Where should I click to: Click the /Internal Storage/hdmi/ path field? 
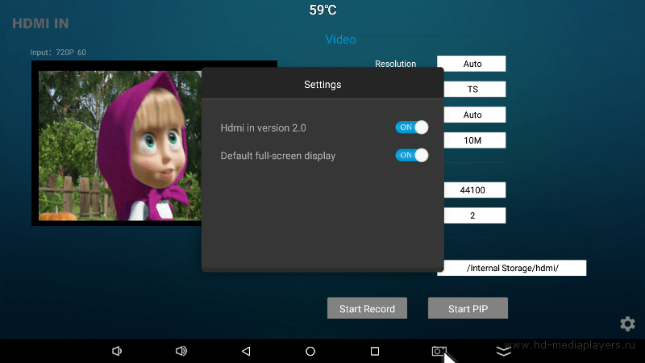512,268
